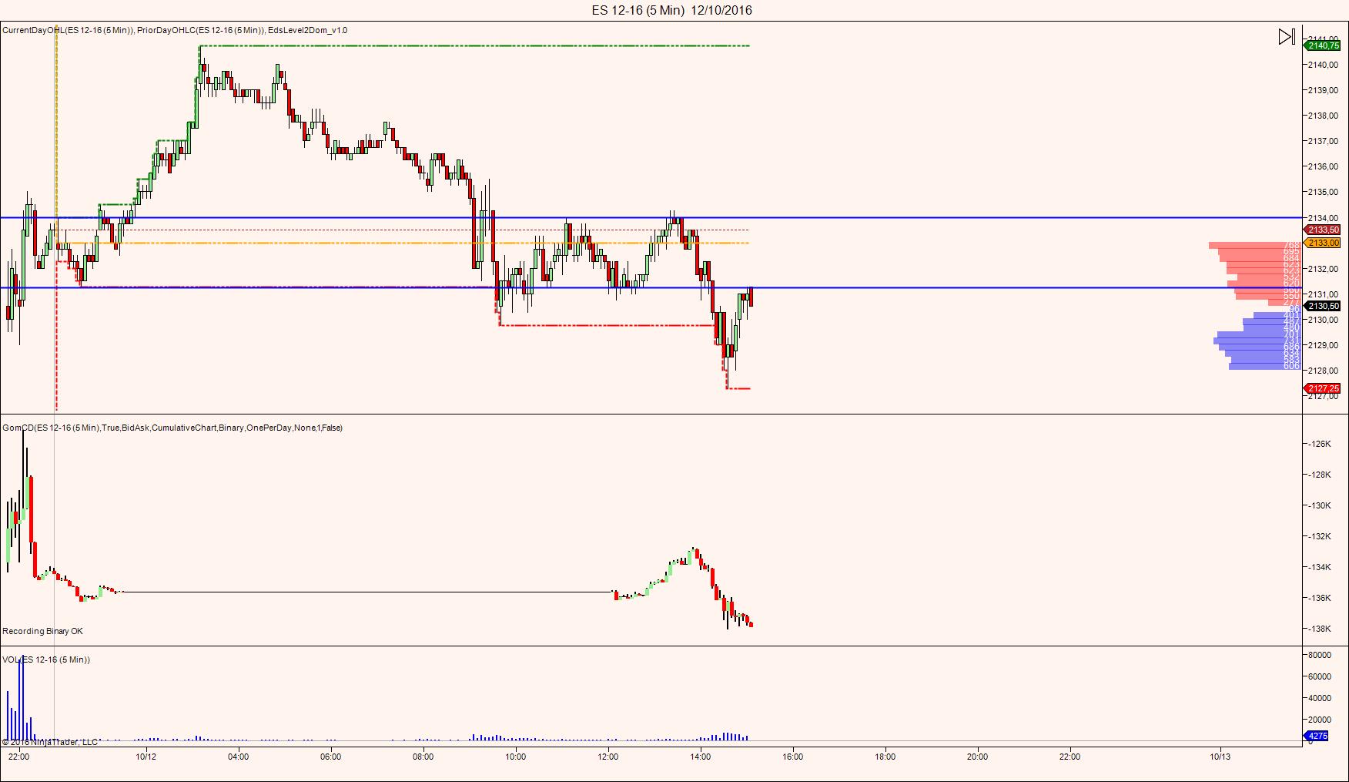The image size is (1349, 782).
Task: Select the lower blue horizontal line near 2131
Action: point(651,288)
